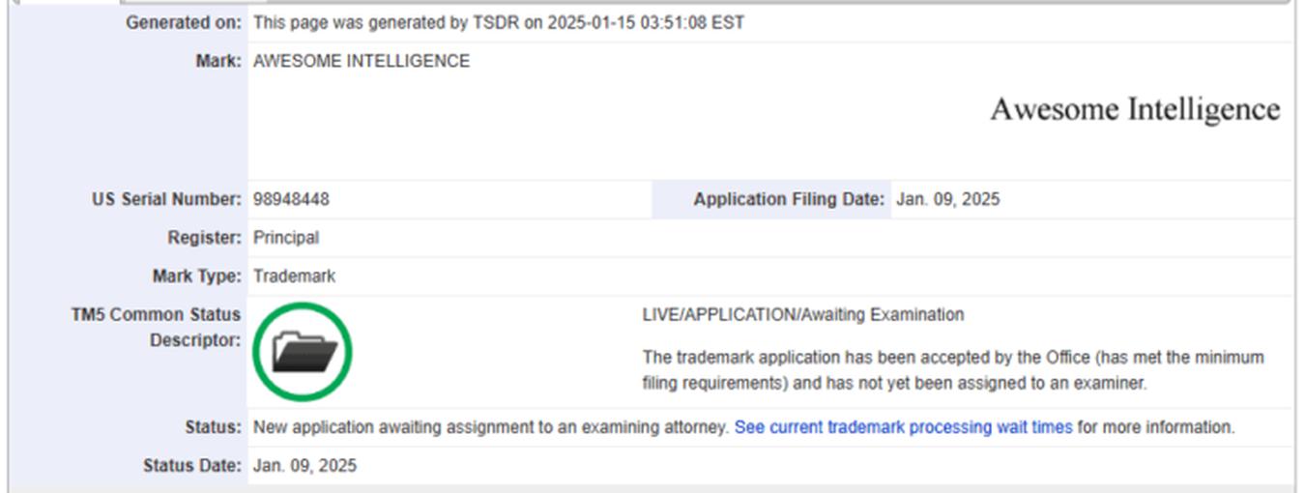
Task: Click the LIVE/APPLICATION/Awaiting Examination status text
Action: pos(802,315)
